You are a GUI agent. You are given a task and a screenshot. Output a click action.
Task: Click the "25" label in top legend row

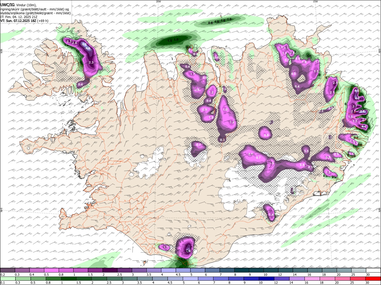[353, 275]
